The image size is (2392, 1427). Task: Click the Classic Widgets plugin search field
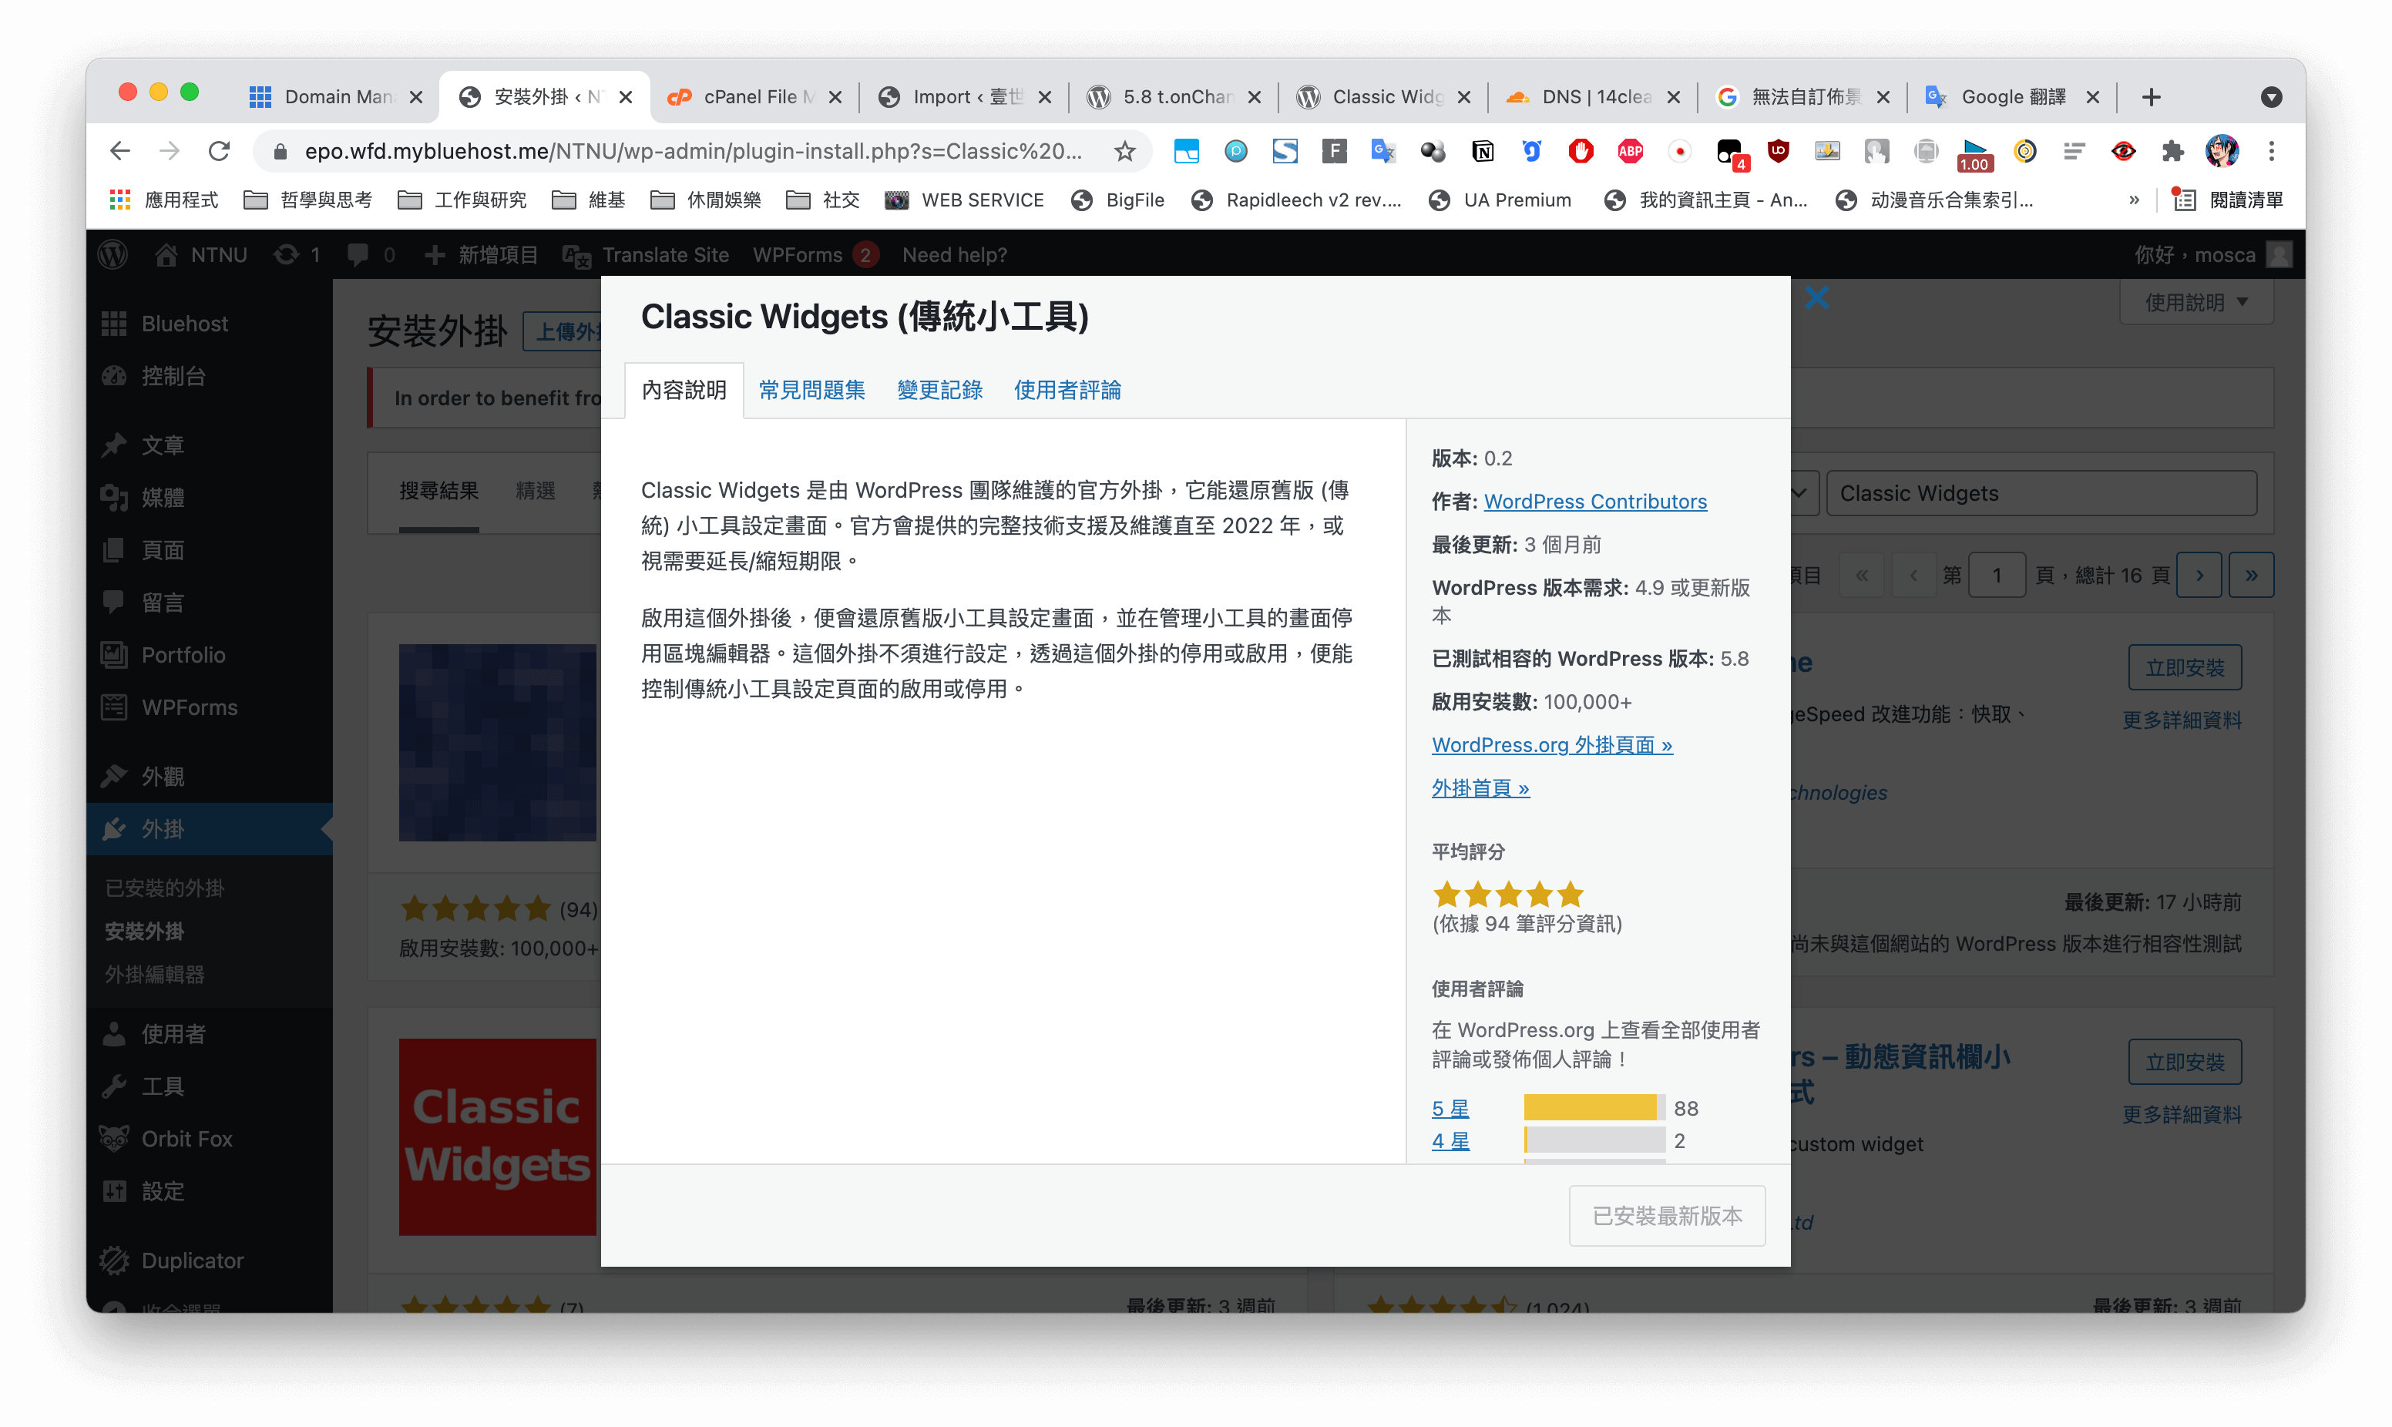point(2041,493)
